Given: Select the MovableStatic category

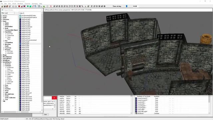Looking at the screenshot, I should 9,94.
